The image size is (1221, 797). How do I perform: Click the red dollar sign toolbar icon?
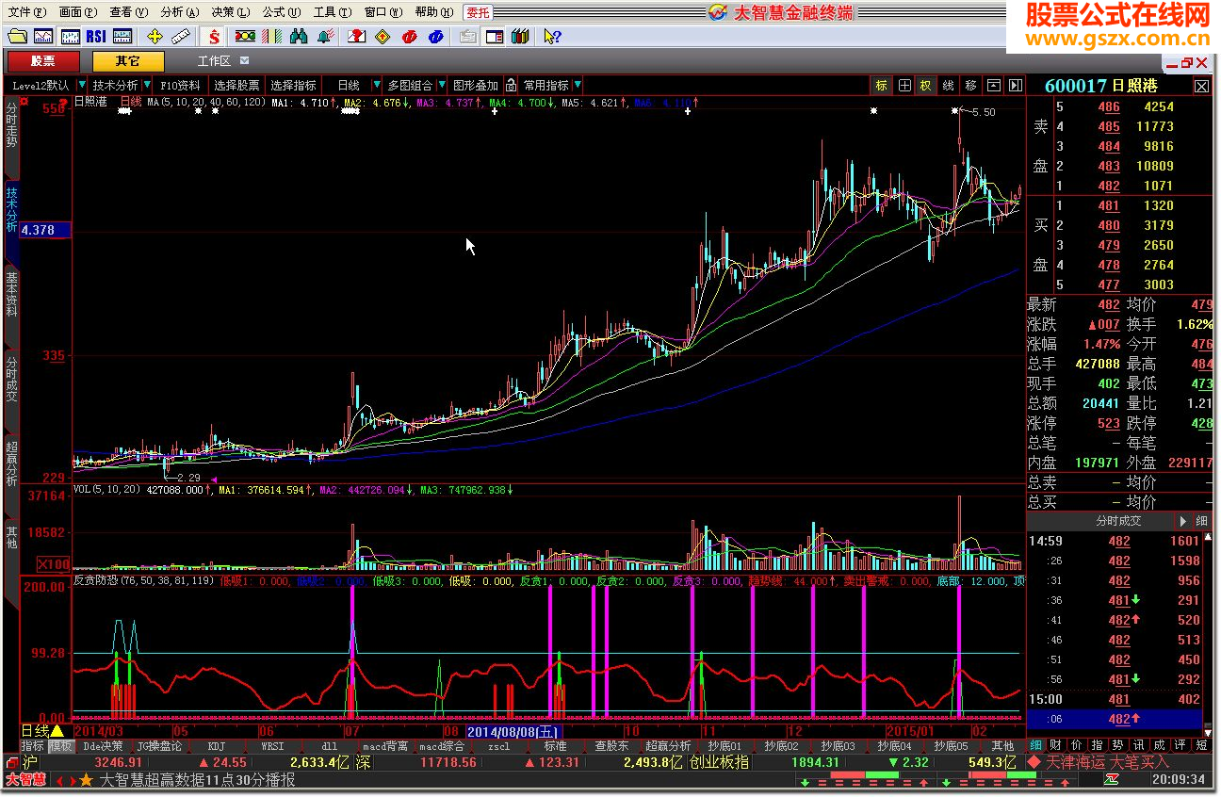click(215, 37)
